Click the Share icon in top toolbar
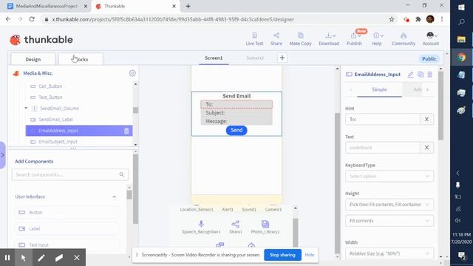This screenshot has width=473, height=266. 276,39
